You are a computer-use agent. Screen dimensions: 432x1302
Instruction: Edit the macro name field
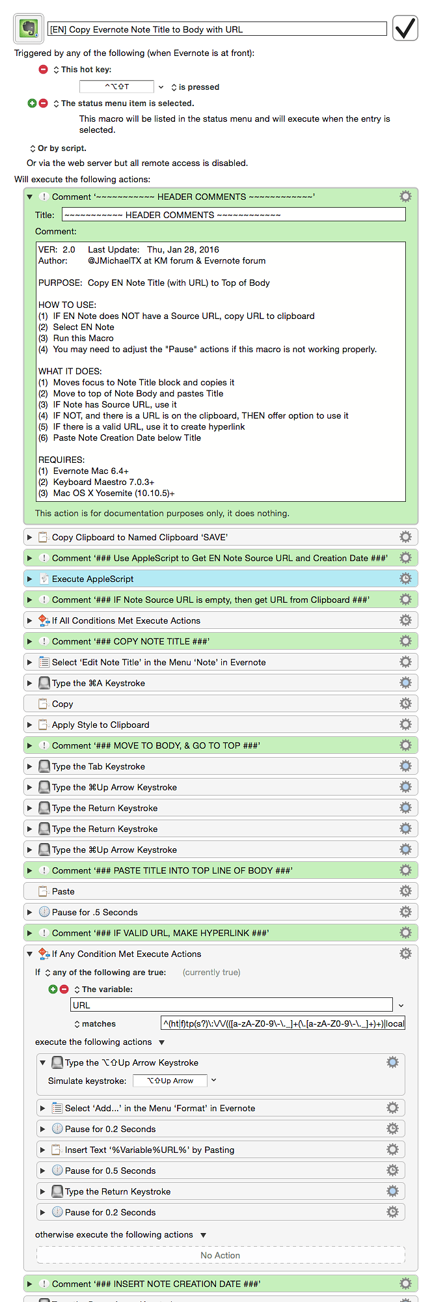point(217,29)
